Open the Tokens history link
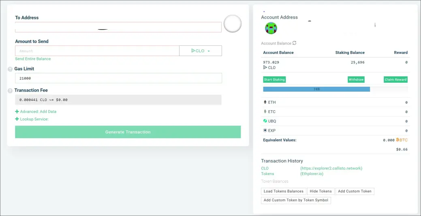 tap(267, 174)
